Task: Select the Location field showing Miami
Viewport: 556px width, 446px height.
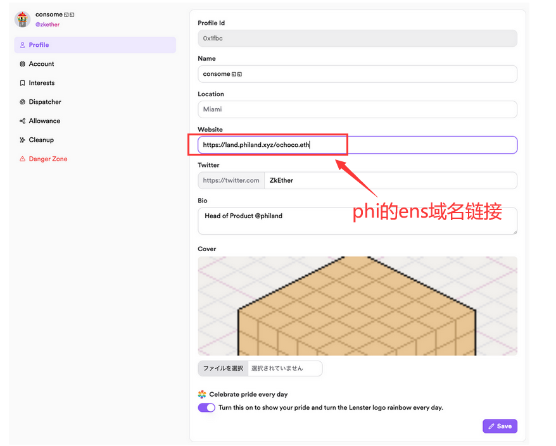Action: (x=357, y=109)
